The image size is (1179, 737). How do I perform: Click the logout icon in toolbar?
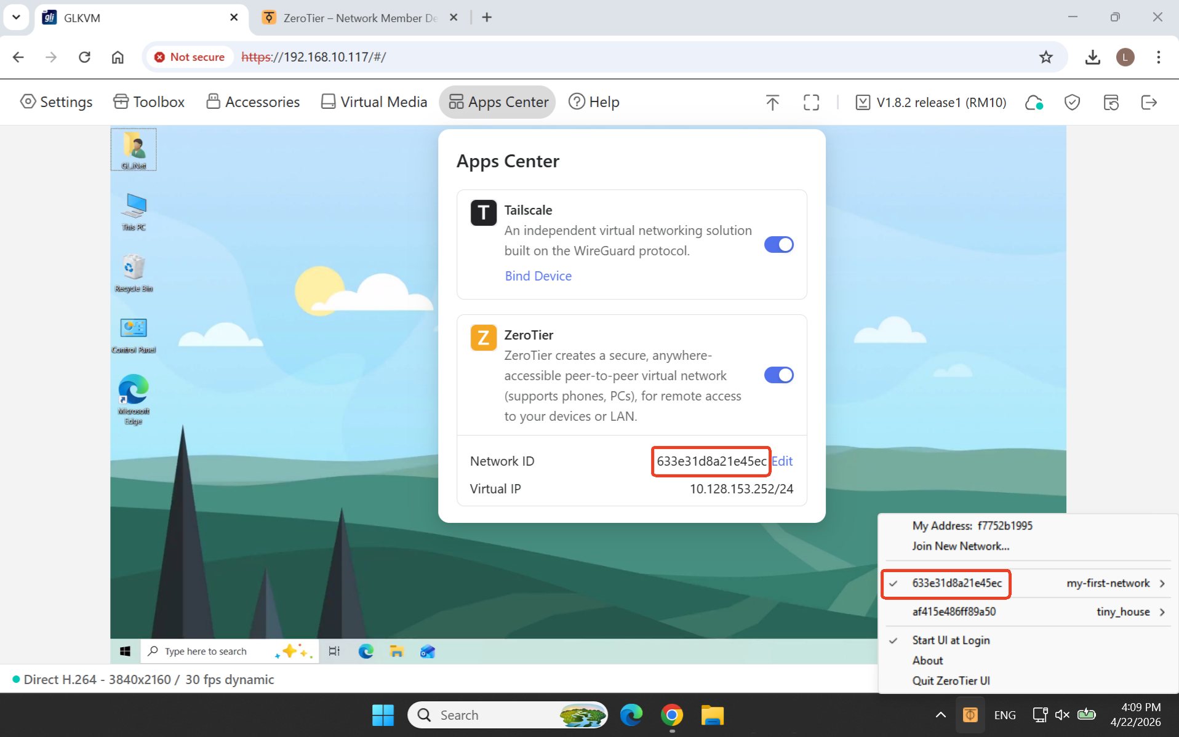pos(1148,102)
